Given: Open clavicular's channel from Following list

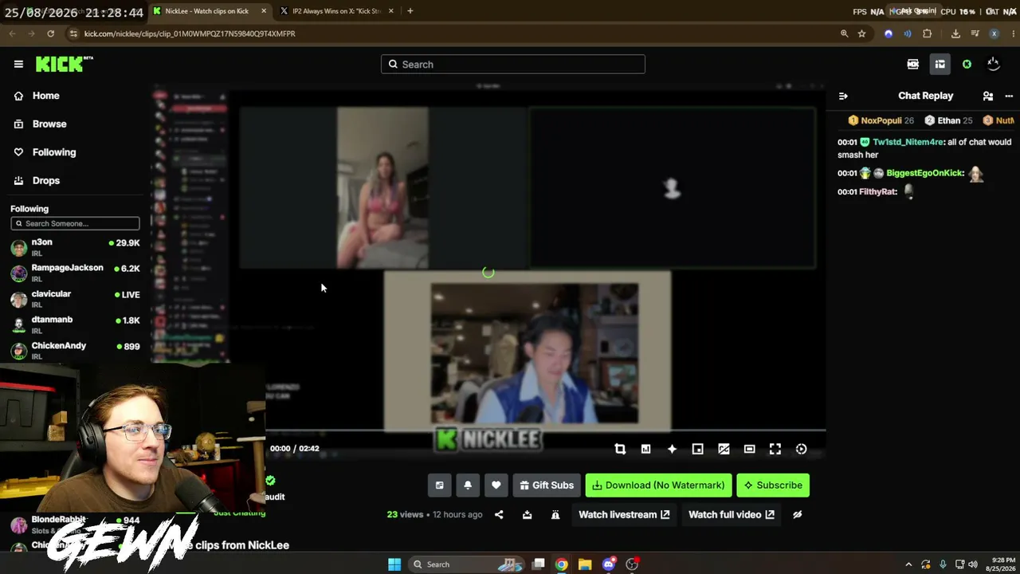Looking at the screenshot, I should tap(75, 299).
